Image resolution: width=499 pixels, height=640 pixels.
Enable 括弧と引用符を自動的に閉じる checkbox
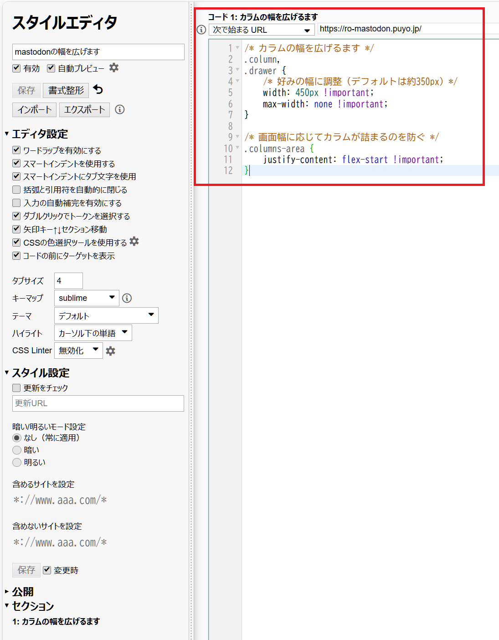[x=17, y=190]
